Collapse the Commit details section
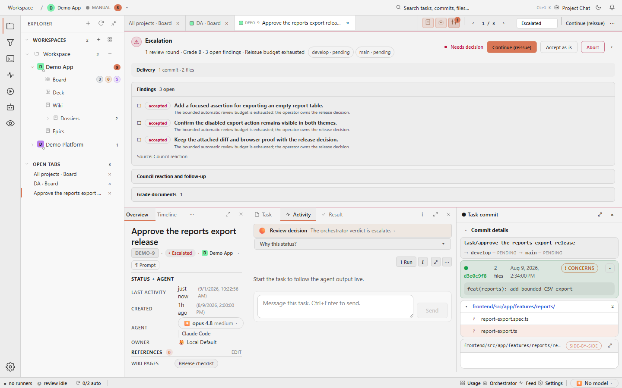Screen dimensions: 622x388 point(466,230)
